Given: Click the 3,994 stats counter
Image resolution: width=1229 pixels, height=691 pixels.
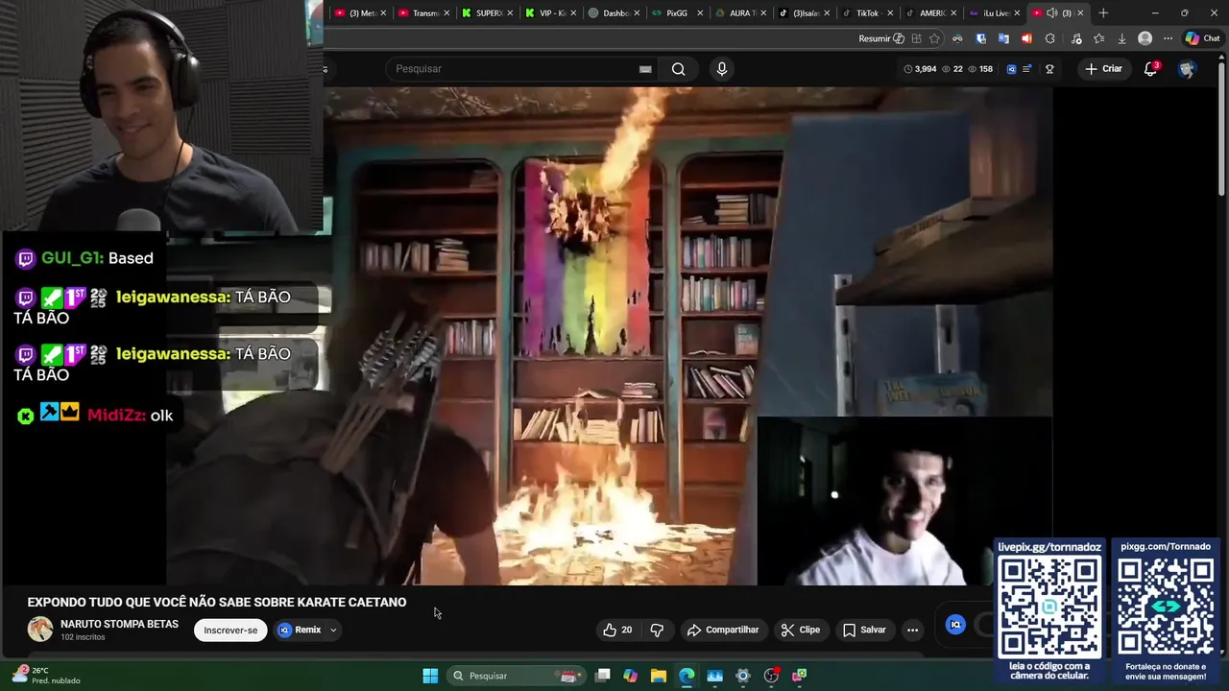Looking at the screenshot, I should point(920,69).
